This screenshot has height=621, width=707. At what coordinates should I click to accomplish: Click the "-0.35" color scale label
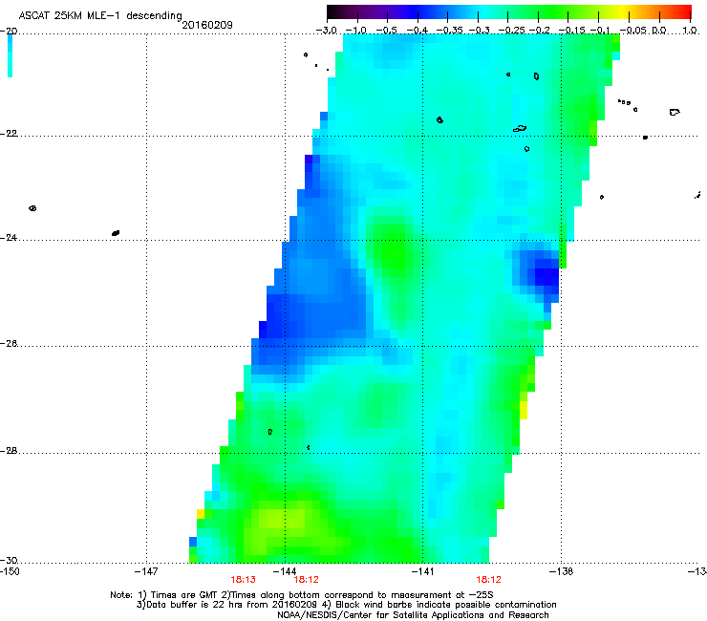(x=449, y=31)
